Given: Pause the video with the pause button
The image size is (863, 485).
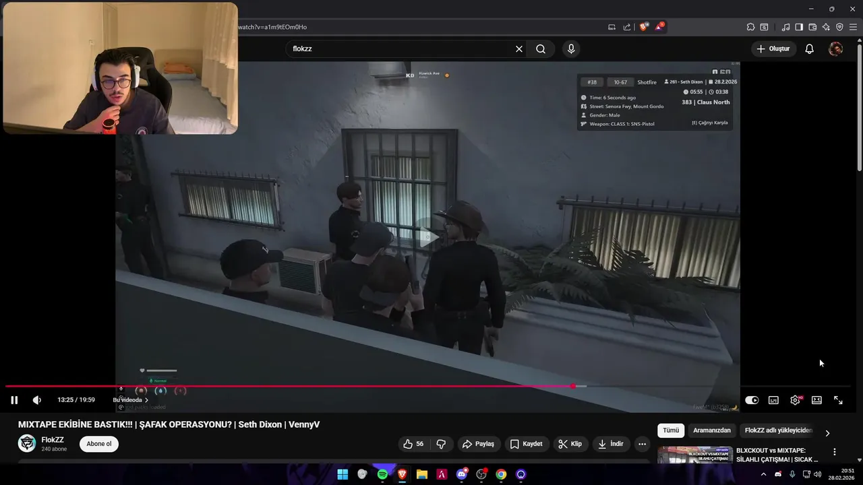Looking at the screenshot, I should [x=14, y=400].
